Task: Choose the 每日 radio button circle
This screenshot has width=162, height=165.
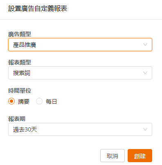Action: tap(39, 101)
